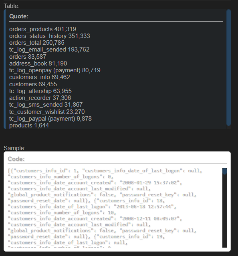Select the 'tc_log_aftership 63,955' line
Screen dimensions: 238x256
(x=40, y=91)
